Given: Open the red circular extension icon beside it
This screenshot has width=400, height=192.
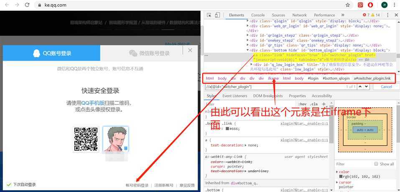Looking at the screenshot, I should pyautogui.click(x=370, y=5).
